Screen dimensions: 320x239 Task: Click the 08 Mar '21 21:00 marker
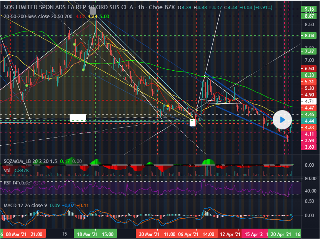pyautogui.click(x=24, y=234)
